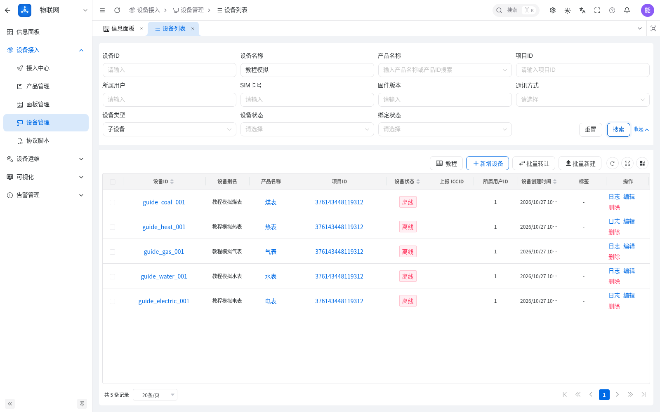The width and height of the screenshot is (660, 412).
Task: Open the column settings grid icon
Action: point(642,163)
